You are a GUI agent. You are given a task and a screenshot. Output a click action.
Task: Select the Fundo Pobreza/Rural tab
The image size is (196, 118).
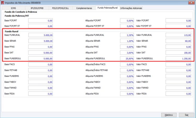107,8
